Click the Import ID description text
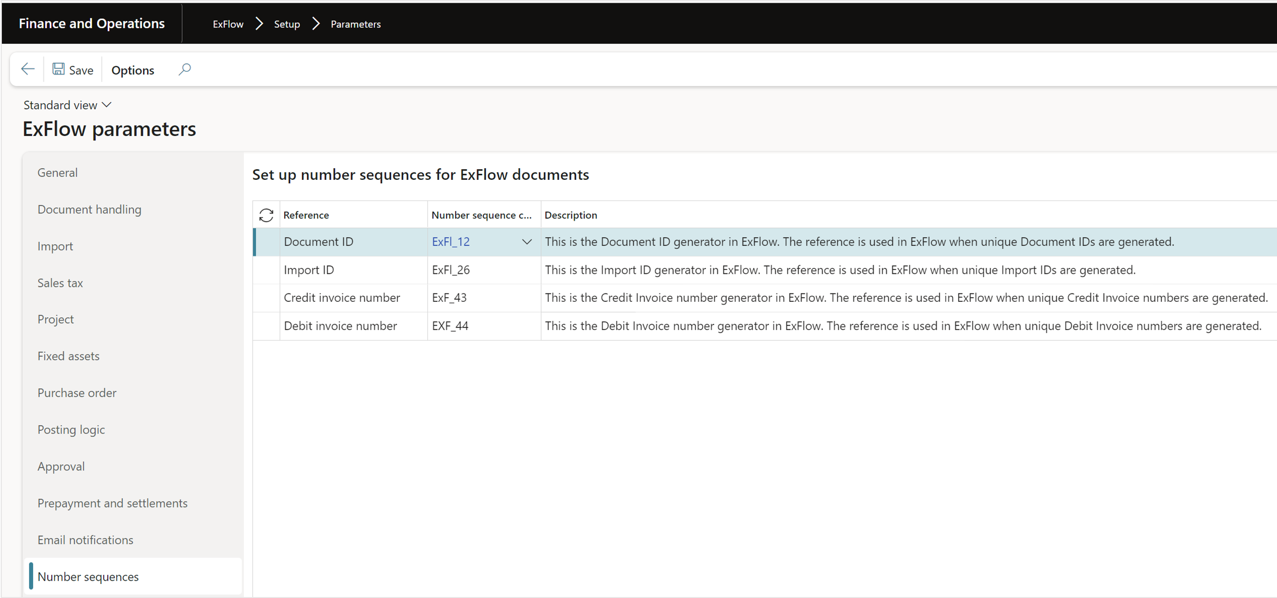 (840, 270)
